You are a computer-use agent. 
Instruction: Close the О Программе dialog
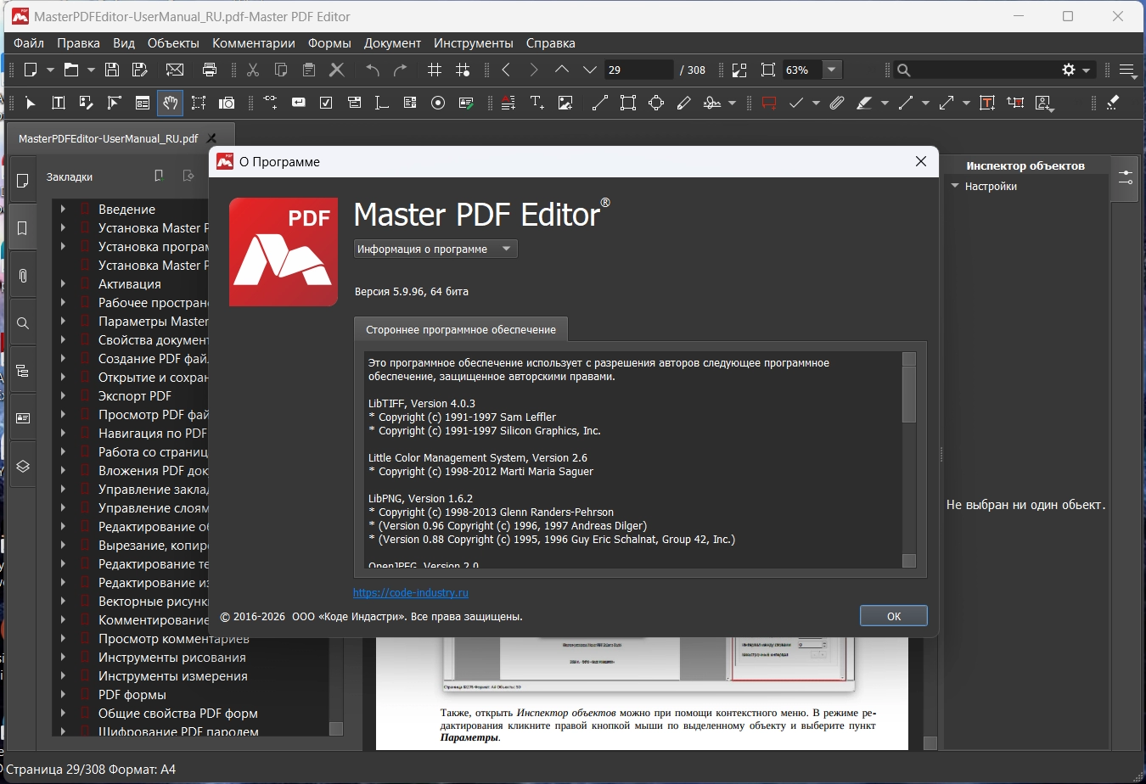921,161
